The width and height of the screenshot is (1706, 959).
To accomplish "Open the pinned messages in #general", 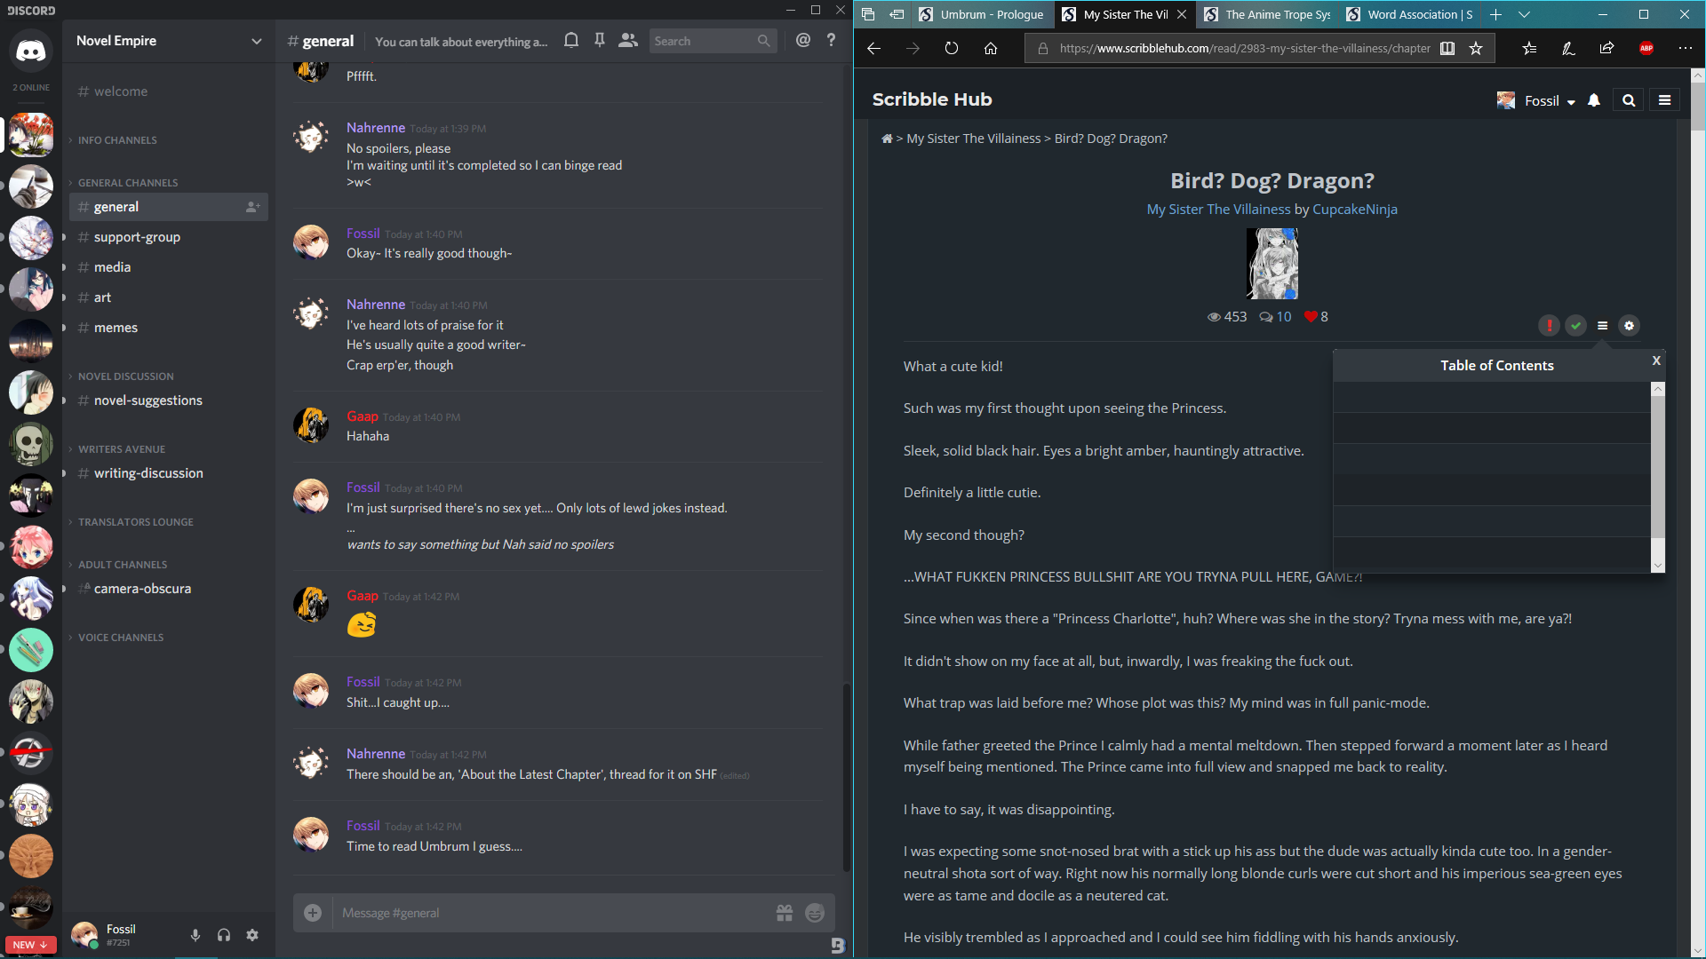I will pyautogui.click(x=600, y=40).
